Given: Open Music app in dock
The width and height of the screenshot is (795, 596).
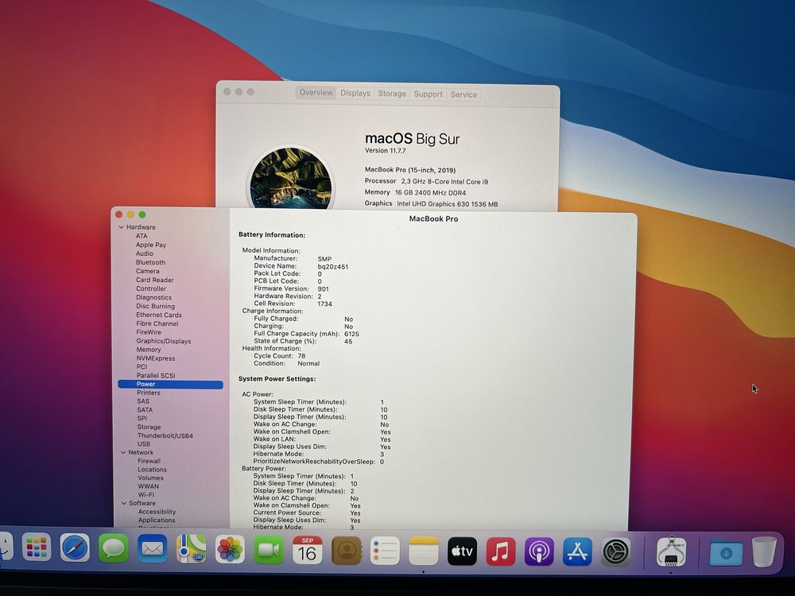Looking at the screenshot, I should tap(500, 551).
